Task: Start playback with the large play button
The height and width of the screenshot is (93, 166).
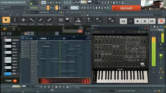Action: click(x=138, y=21)
